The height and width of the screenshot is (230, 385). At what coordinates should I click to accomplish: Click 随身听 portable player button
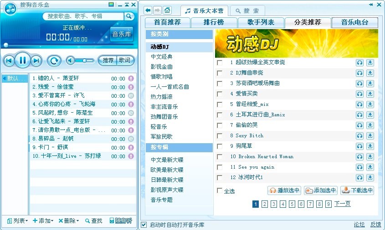(x=121, y=221)
